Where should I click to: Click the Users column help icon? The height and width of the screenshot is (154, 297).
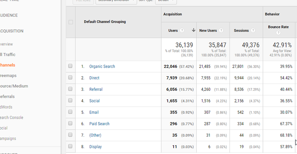(x=182, y=30)
